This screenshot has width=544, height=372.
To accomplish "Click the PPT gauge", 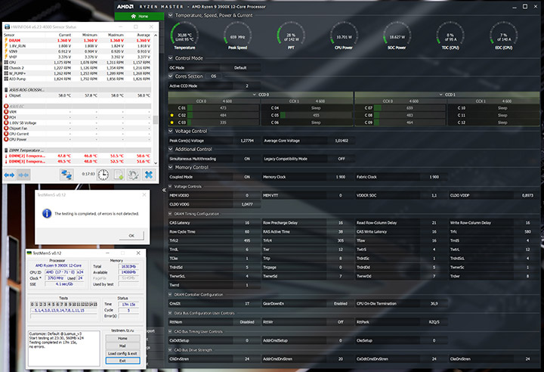I will (291, 36).
